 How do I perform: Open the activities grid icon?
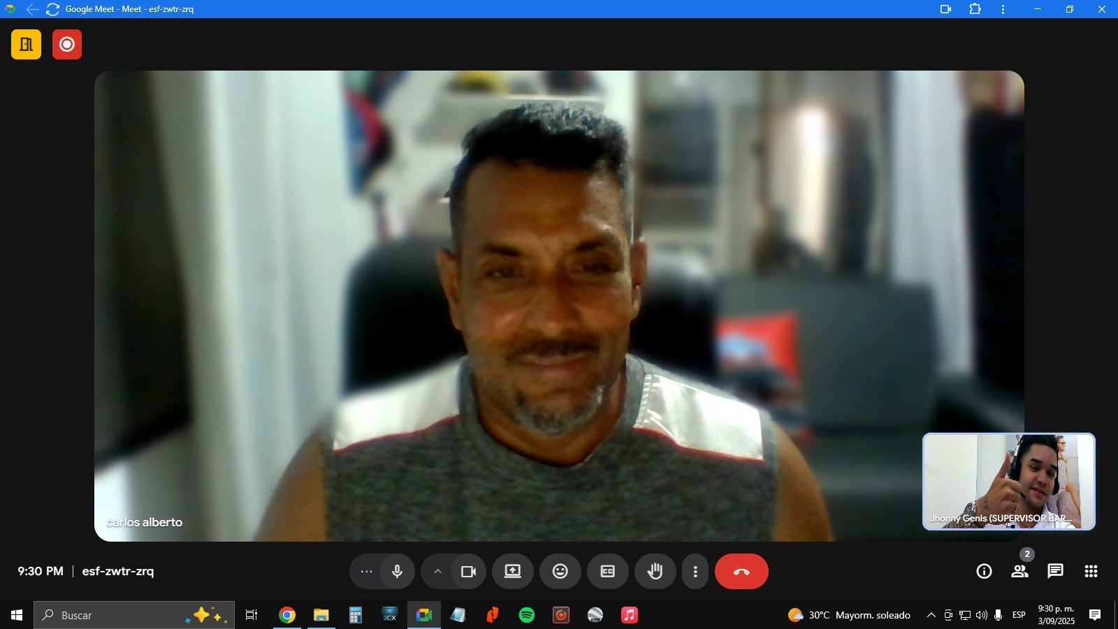(1091, 572)
